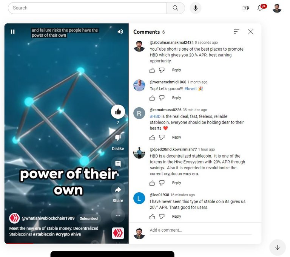
Task: Close the Comments panel
Action: click(x=251, y=32)
